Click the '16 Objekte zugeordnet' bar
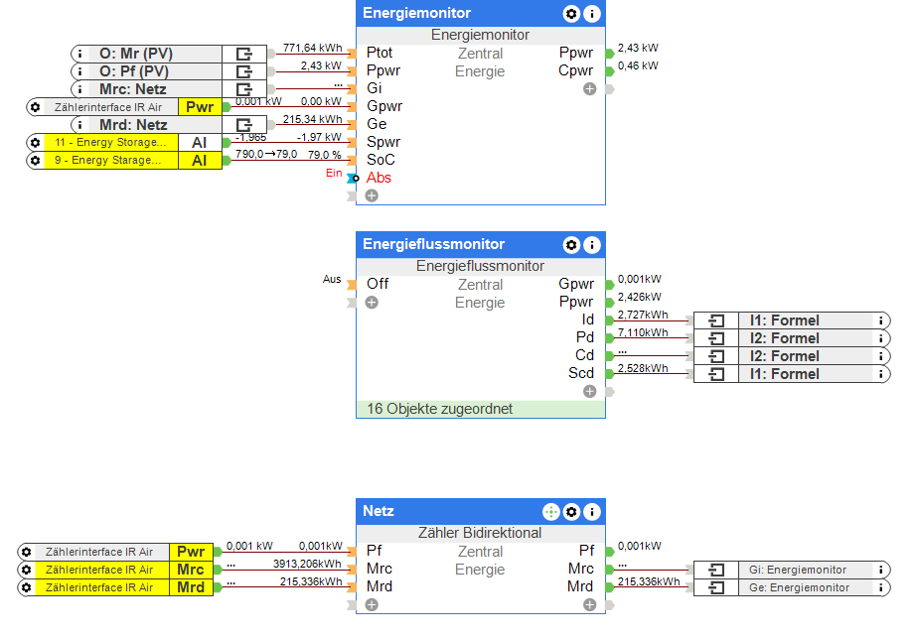Viewport: 917px width, 639px height. point(481,409)
